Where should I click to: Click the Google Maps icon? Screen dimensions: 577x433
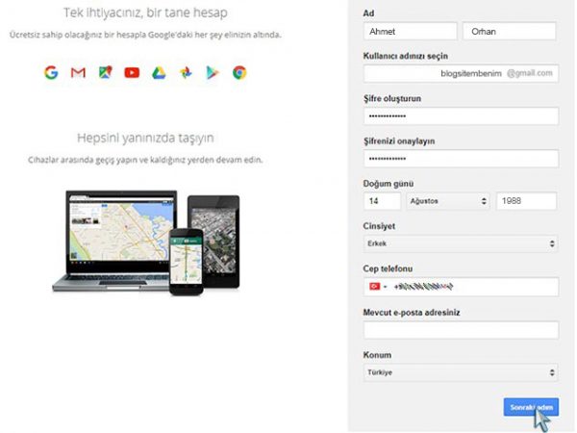pyautogui.click(x=105, y=72)
